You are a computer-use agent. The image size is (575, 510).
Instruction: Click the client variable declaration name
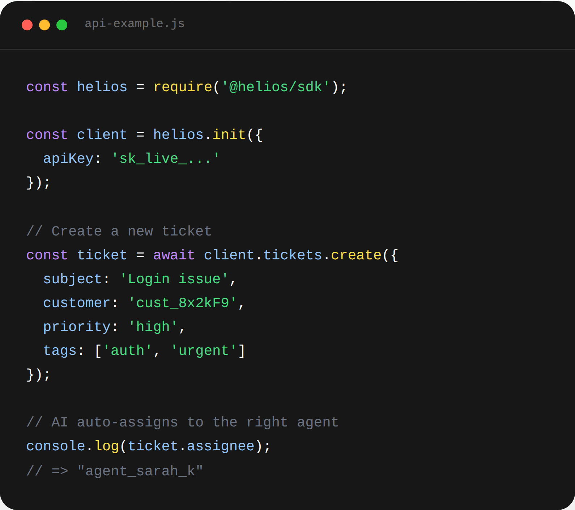102,135
